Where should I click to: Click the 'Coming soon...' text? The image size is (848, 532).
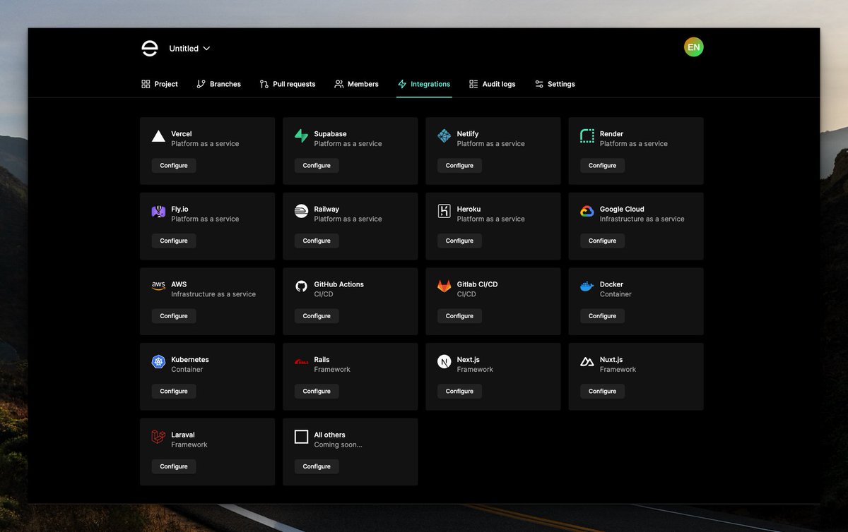pyautogui.click(x=338, y=445)
